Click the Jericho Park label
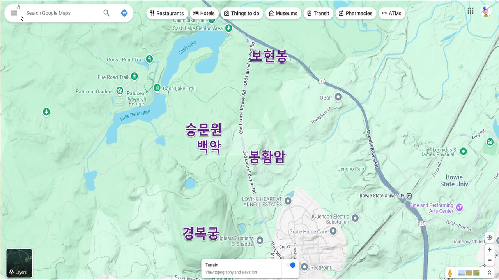This screenshot has height=280, width=499. 352,169
